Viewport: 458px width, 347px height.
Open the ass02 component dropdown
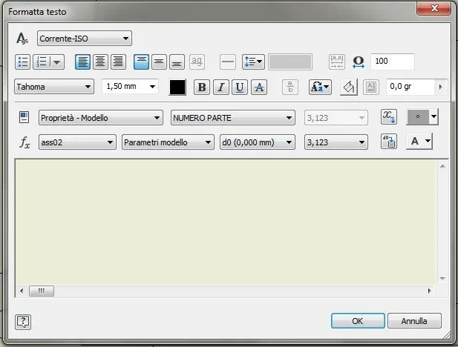77,142
